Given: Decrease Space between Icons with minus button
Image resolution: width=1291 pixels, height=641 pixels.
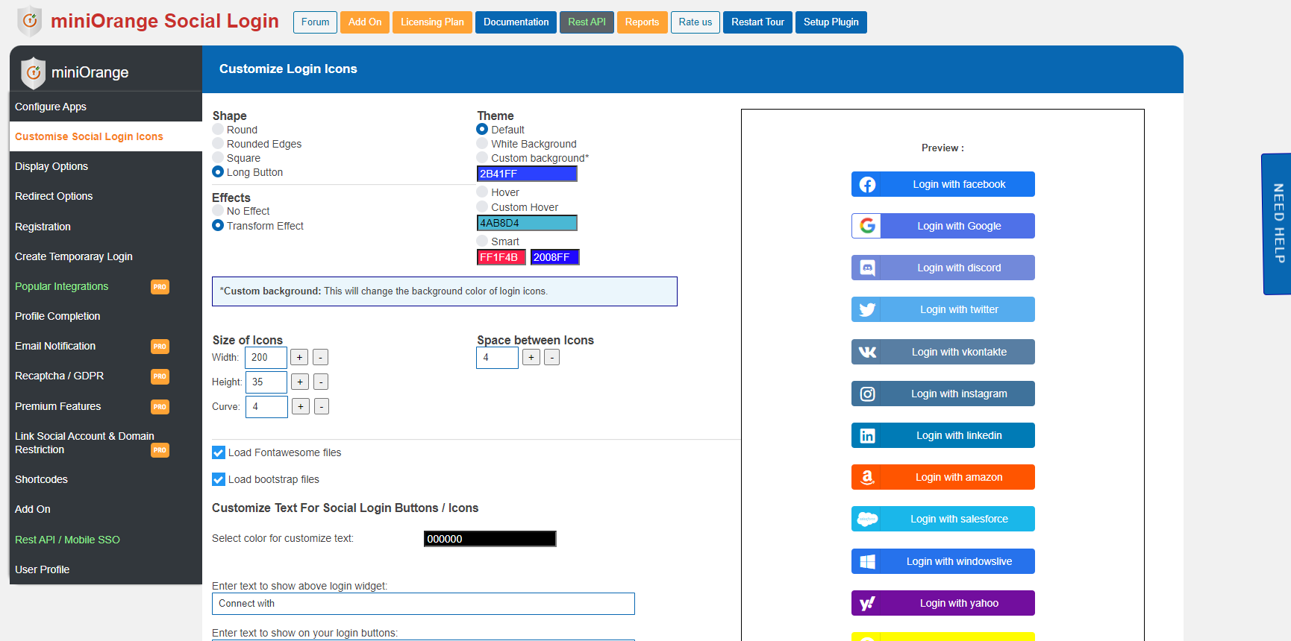Looking at the screenshot, I should pos(552,358).
